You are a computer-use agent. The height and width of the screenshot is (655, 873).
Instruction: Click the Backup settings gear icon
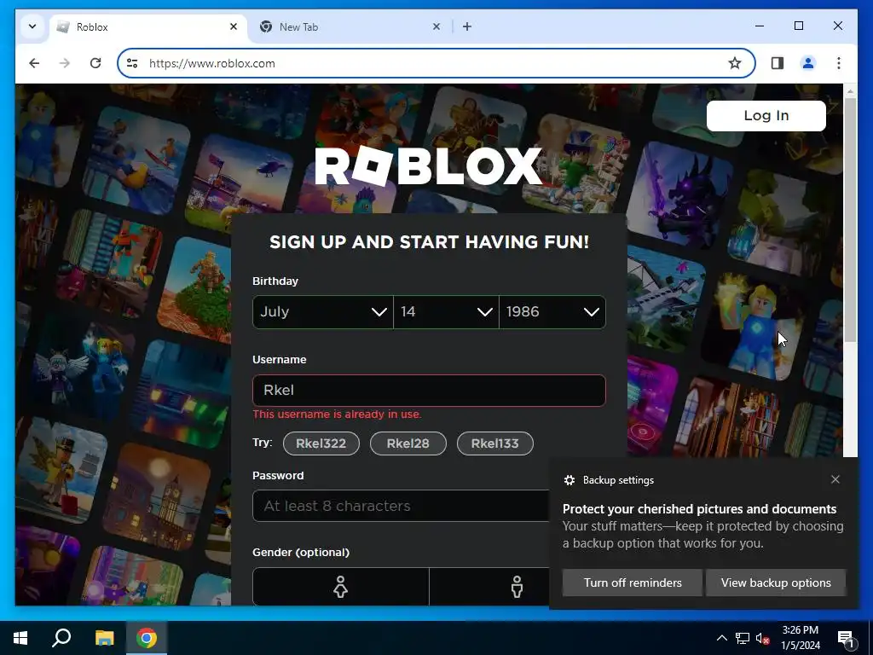pos(569,480)
